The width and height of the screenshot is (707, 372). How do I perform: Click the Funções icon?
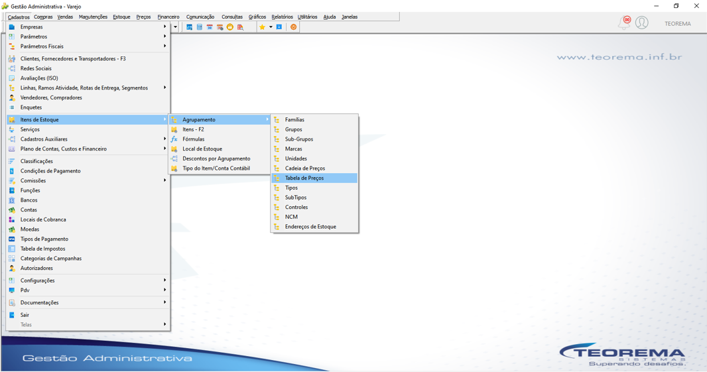pos(12,191)
